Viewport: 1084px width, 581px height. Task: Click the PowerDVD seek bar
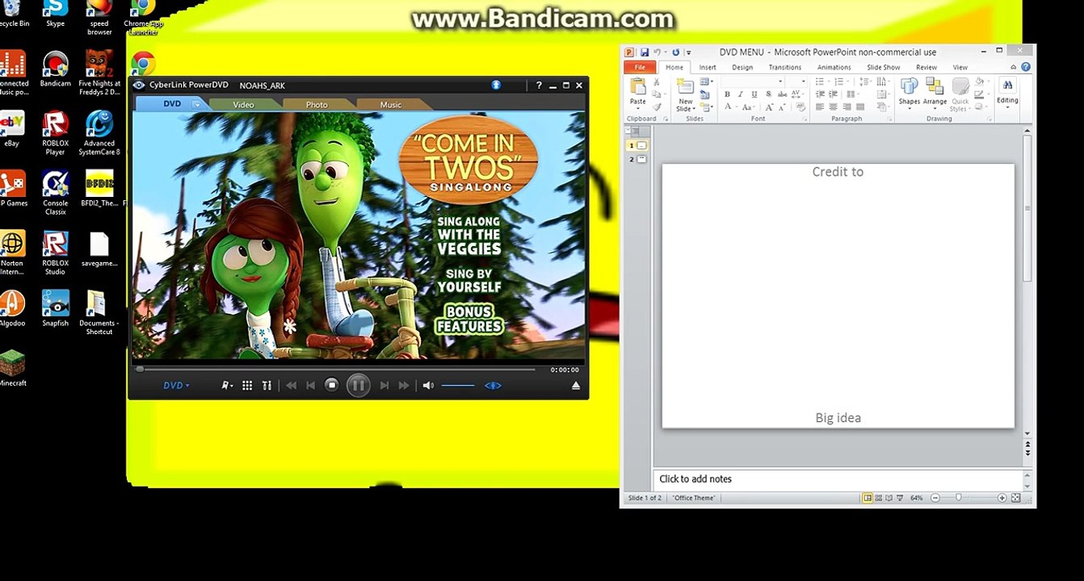pyautogui.click(x=335, y=370)
